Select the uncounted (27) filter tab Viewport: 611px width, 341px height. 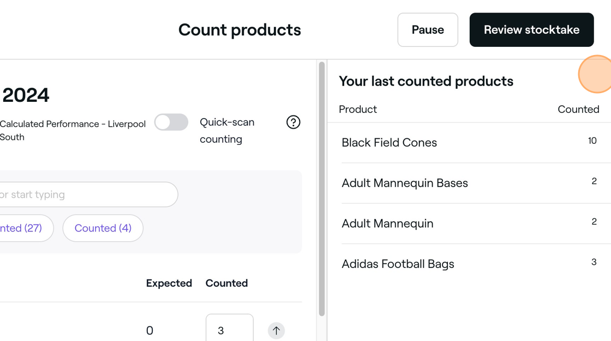[x=23, y=228]
